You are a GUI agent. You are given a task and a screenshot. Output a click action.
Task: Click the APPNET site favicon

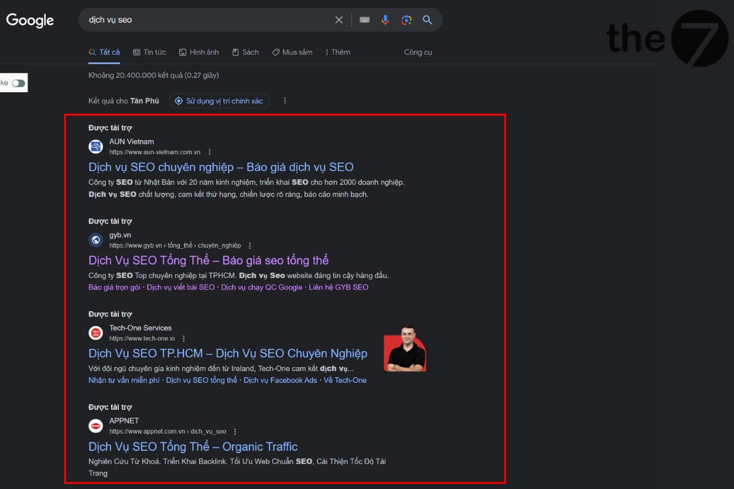click(95, 425)
